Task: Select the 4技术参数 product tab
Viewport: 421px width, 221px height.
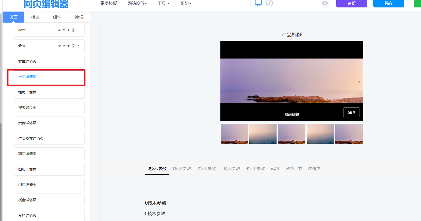Action: pos(255,169)
